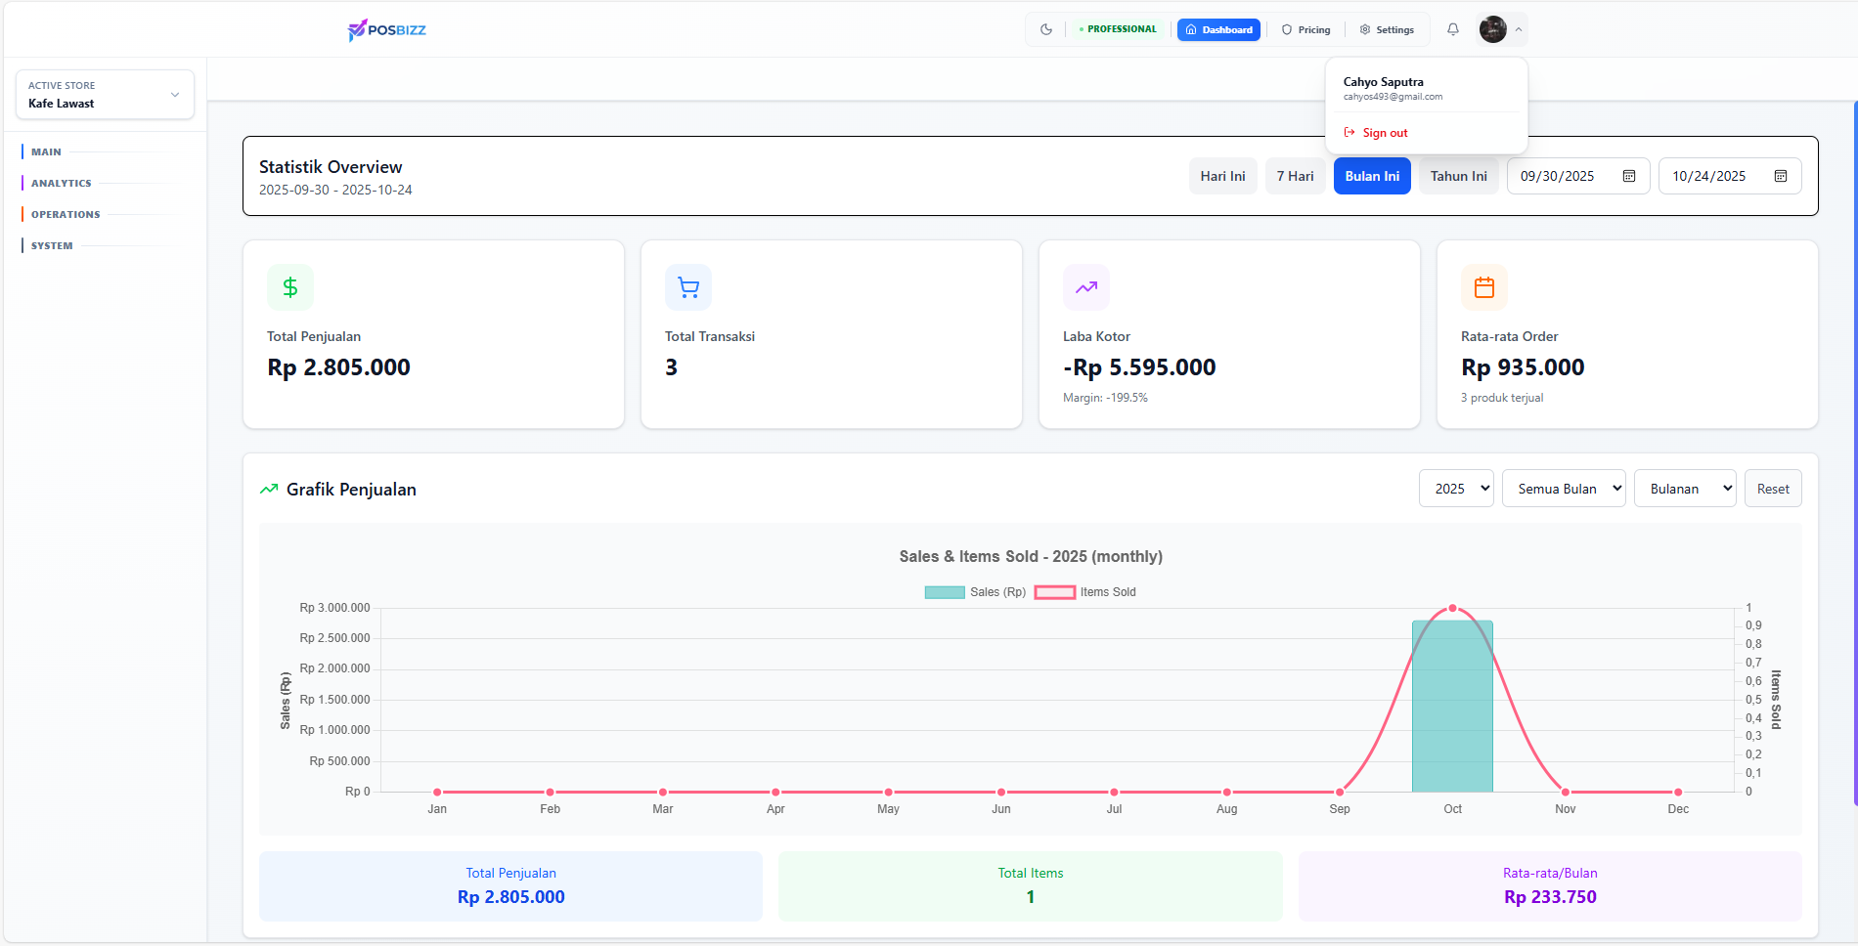Open the Semua Bulan dropdown
The height and width of the screenshot is (946, 1858).
tap(1564, 489)
